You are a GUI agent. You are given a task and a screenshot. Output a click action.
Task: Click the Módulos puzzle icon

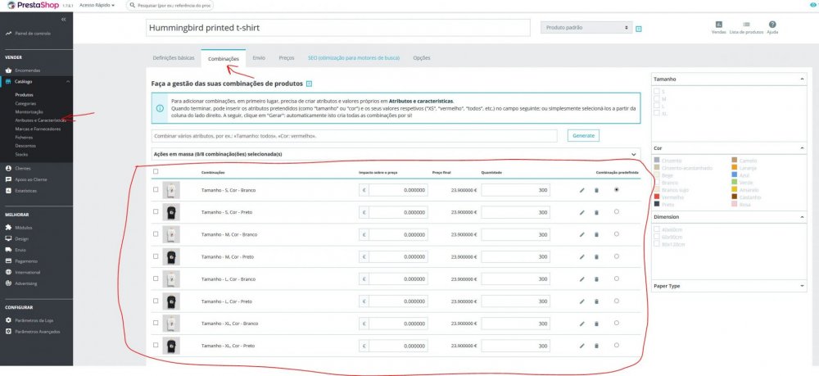tap(8, 228)
